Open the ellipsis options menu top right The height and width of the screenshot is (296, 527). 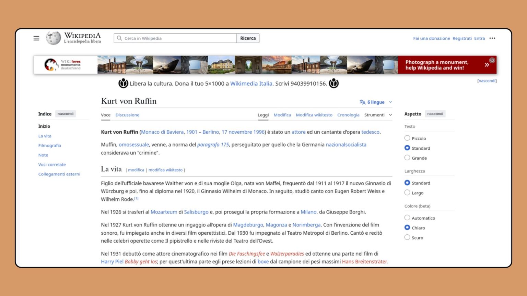coord(492,38)
